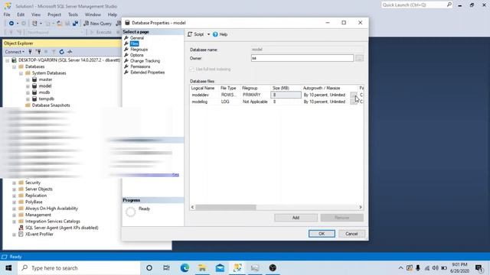Image resolution: width=490 pixels, height=275 pixels.
Task: Click the Save All toolbar icon
Action: [x=75, y=24]
